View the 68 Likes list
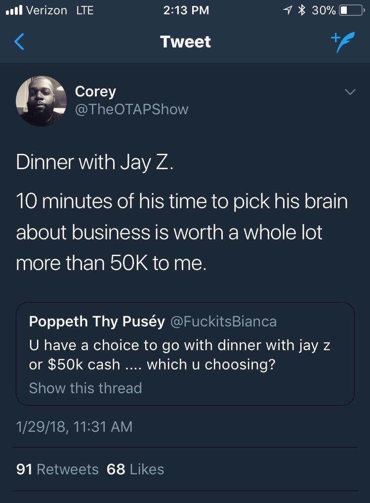The width and height of the screenshot is (370, 503). click(135, 469)
